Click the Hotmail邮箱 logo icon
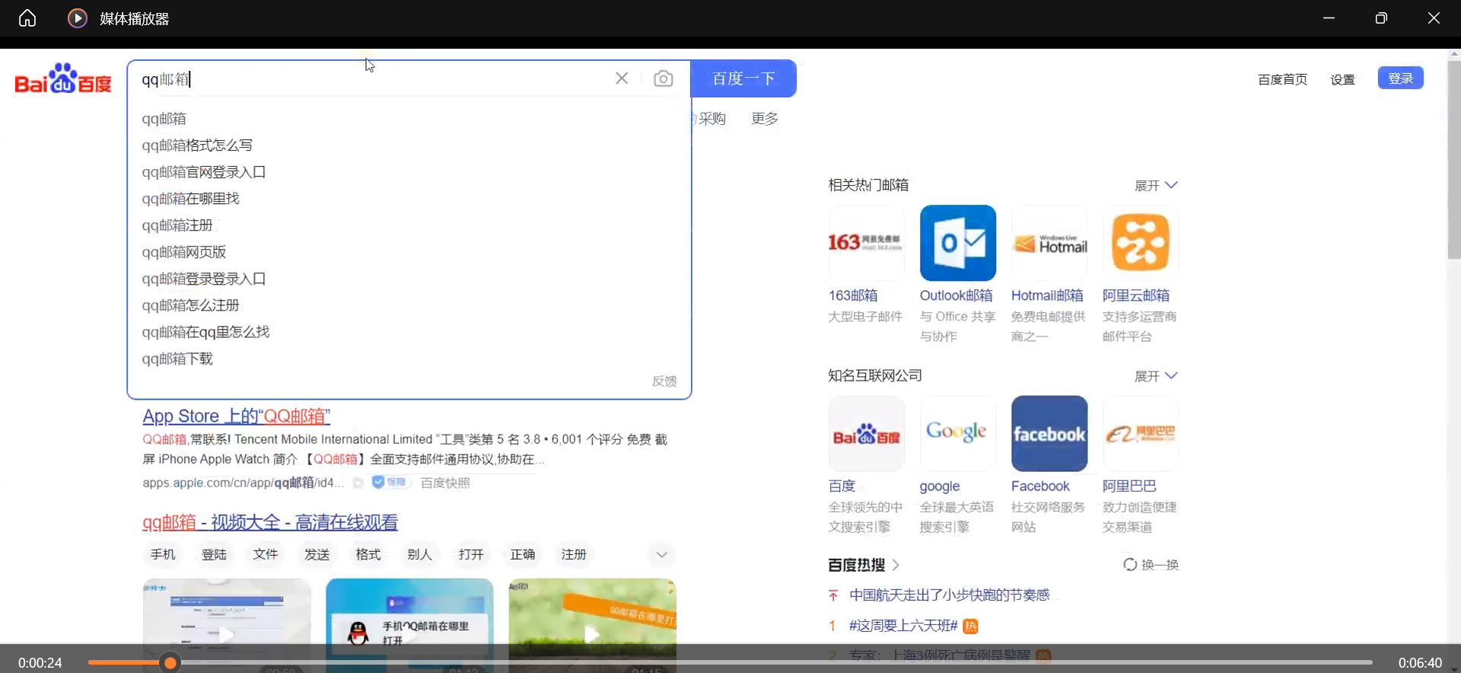 click(1049, 243)
